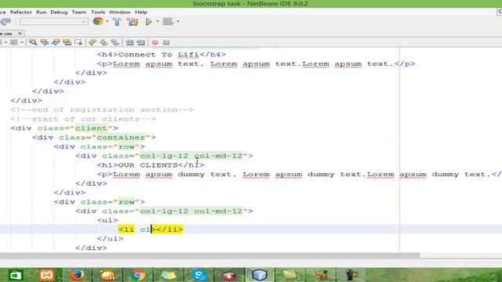Open Firefox from the taskbar

click(x=77, y=275)
